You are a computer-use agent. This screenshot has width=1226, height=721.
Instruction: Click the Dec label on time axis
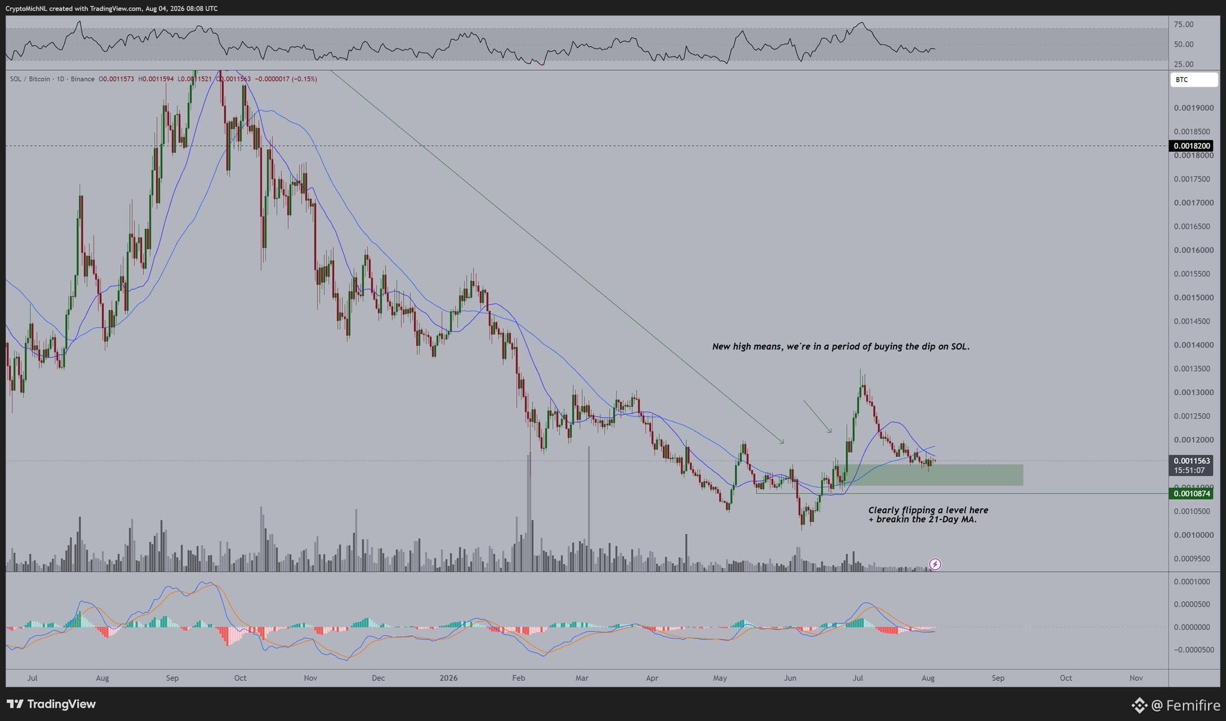pyautogui.click(x=378, y=678)
